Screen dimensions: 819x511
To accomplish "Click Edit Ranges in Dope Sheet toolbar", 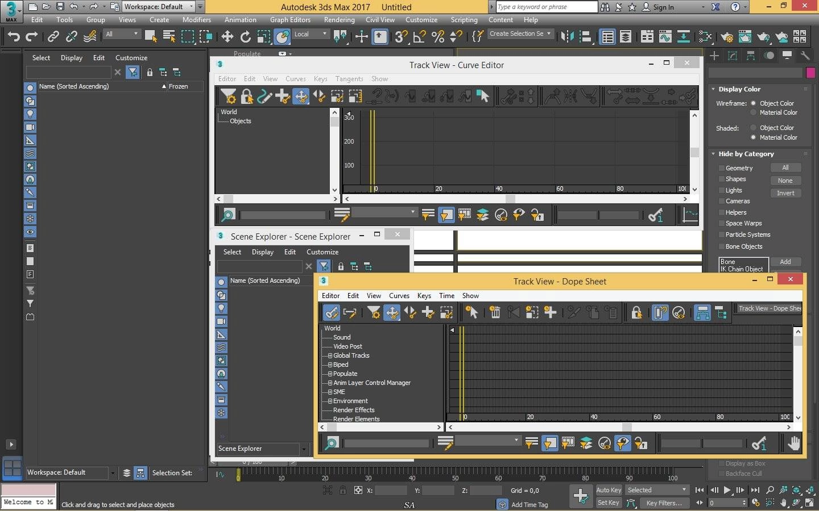I will [350, 312].
